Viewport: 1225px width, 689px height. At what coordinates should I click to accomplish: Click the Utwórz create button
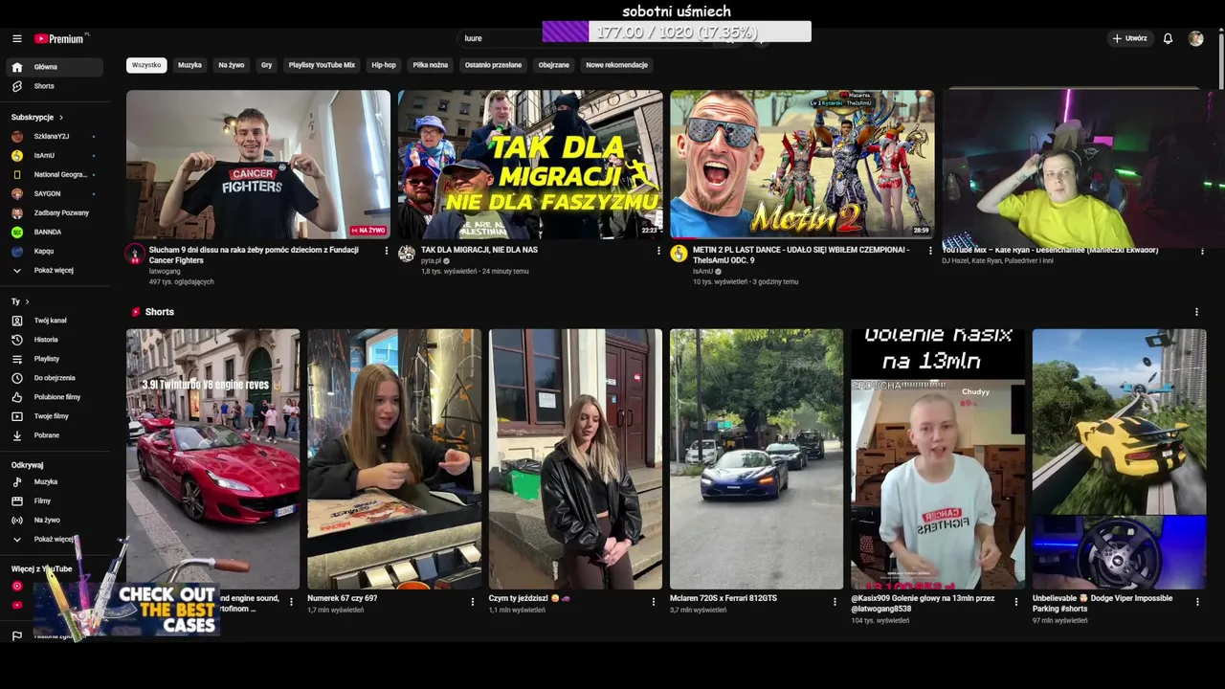tap(1129, 38)
